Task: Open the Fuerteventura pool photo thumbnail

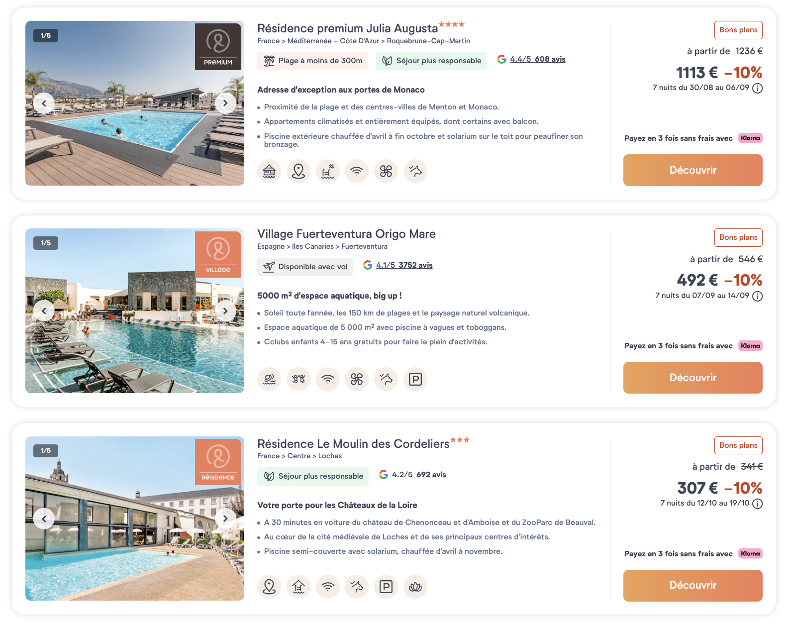Action: [135, 311]
